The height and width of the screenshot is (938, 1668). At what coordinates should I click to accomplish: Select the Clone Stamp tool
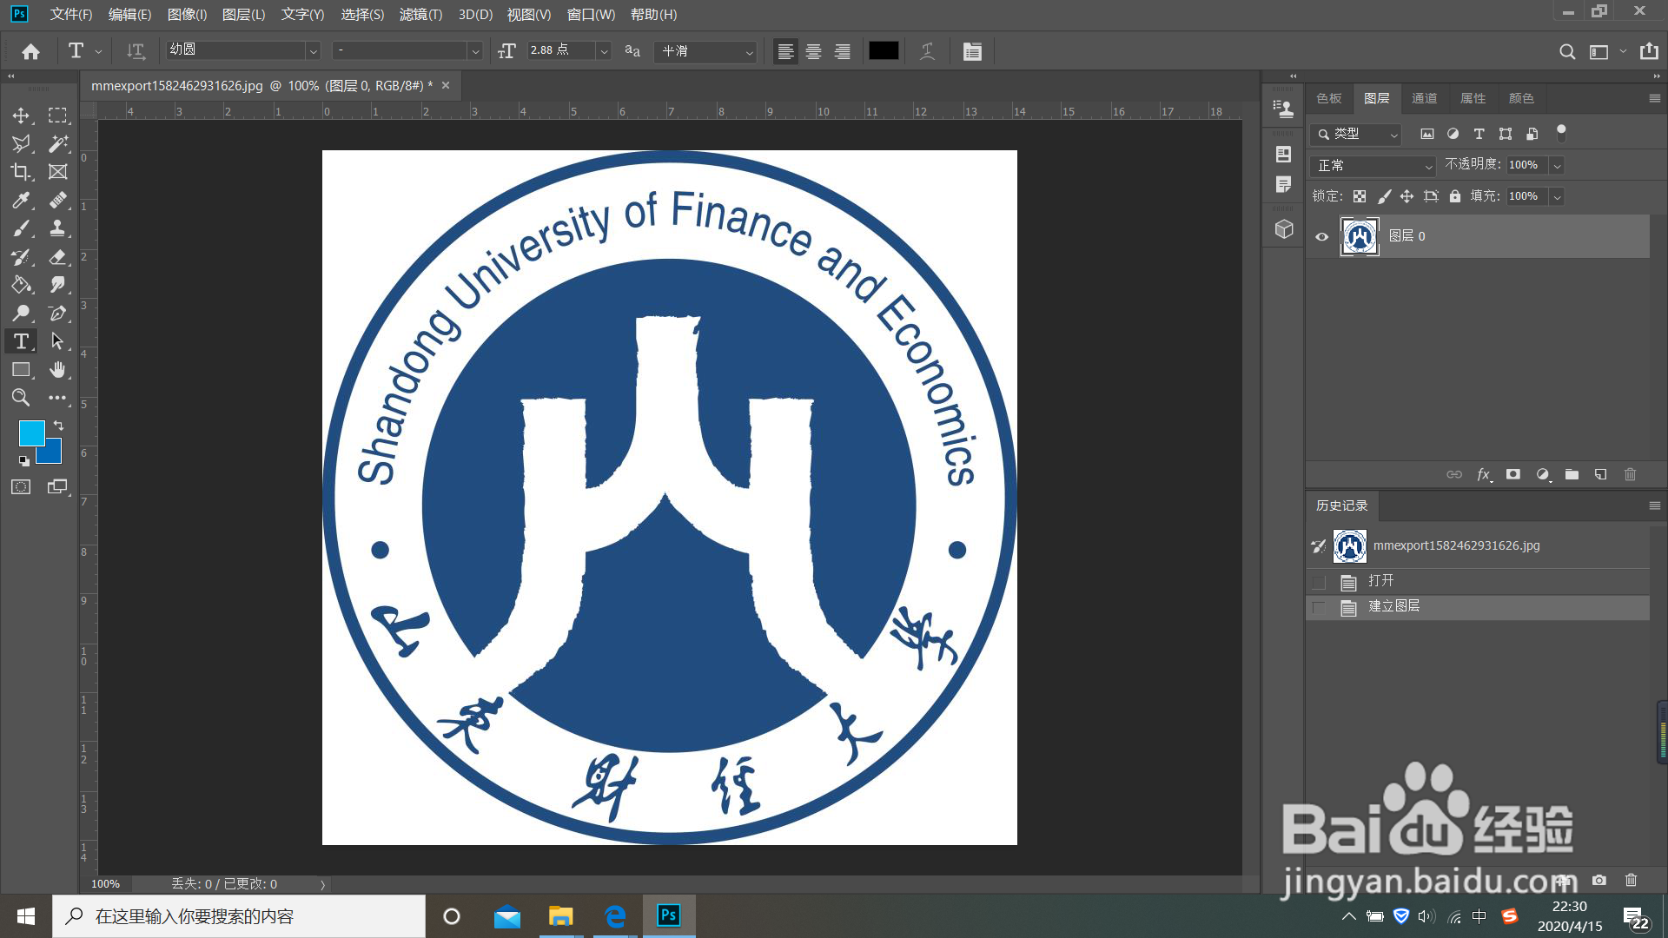(57, 228)
